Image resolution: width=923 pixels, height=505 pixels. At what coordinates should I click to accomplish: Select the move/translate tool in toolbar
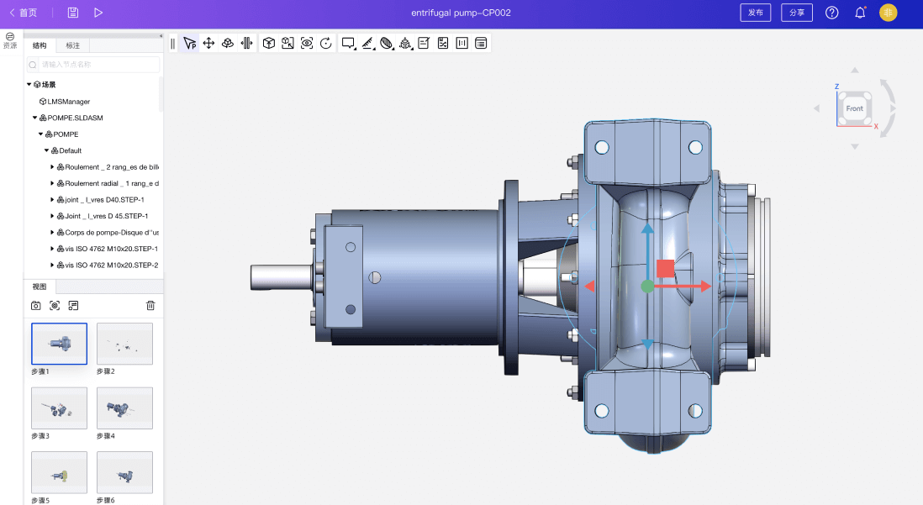[208, 43]
